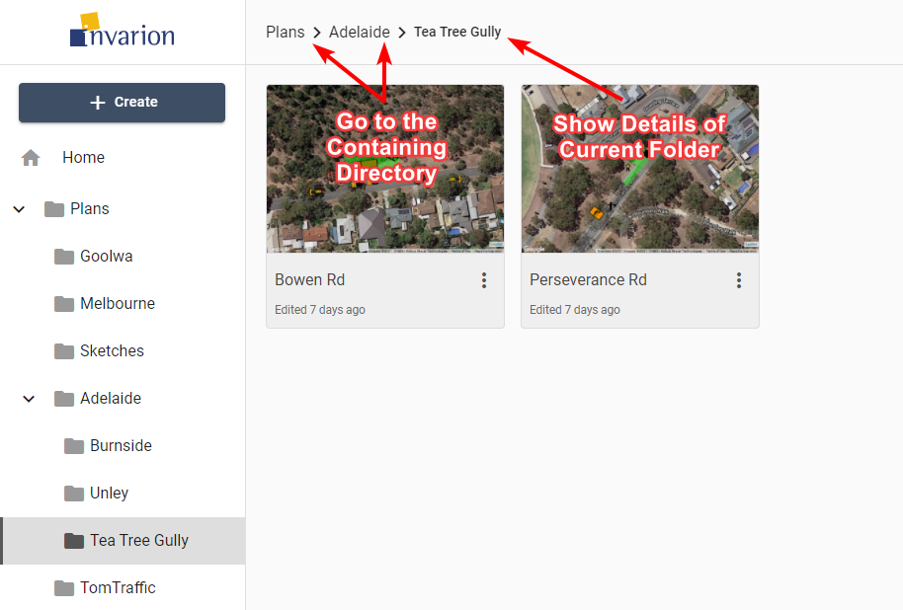Click the Burnside folder icon
The width and height of the screenshot is (903, 610).
point(74,445)
